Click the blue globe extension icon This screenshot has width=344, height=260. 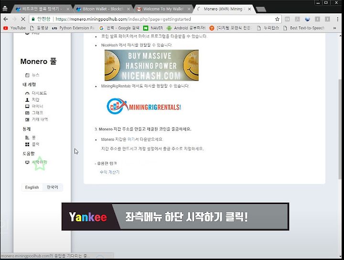tap(307, 19)
